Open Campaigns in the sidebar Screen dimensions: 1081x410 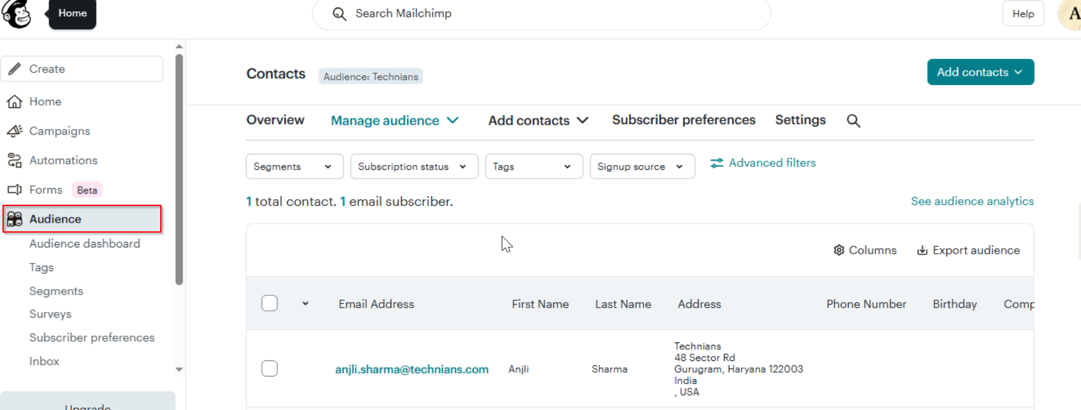(x=60, y=131)
